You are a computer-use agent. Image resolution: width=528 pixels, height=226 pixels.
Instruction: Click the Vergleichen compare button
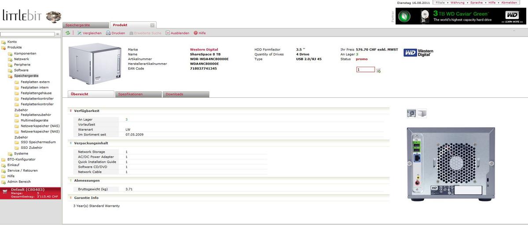point(89,33)
